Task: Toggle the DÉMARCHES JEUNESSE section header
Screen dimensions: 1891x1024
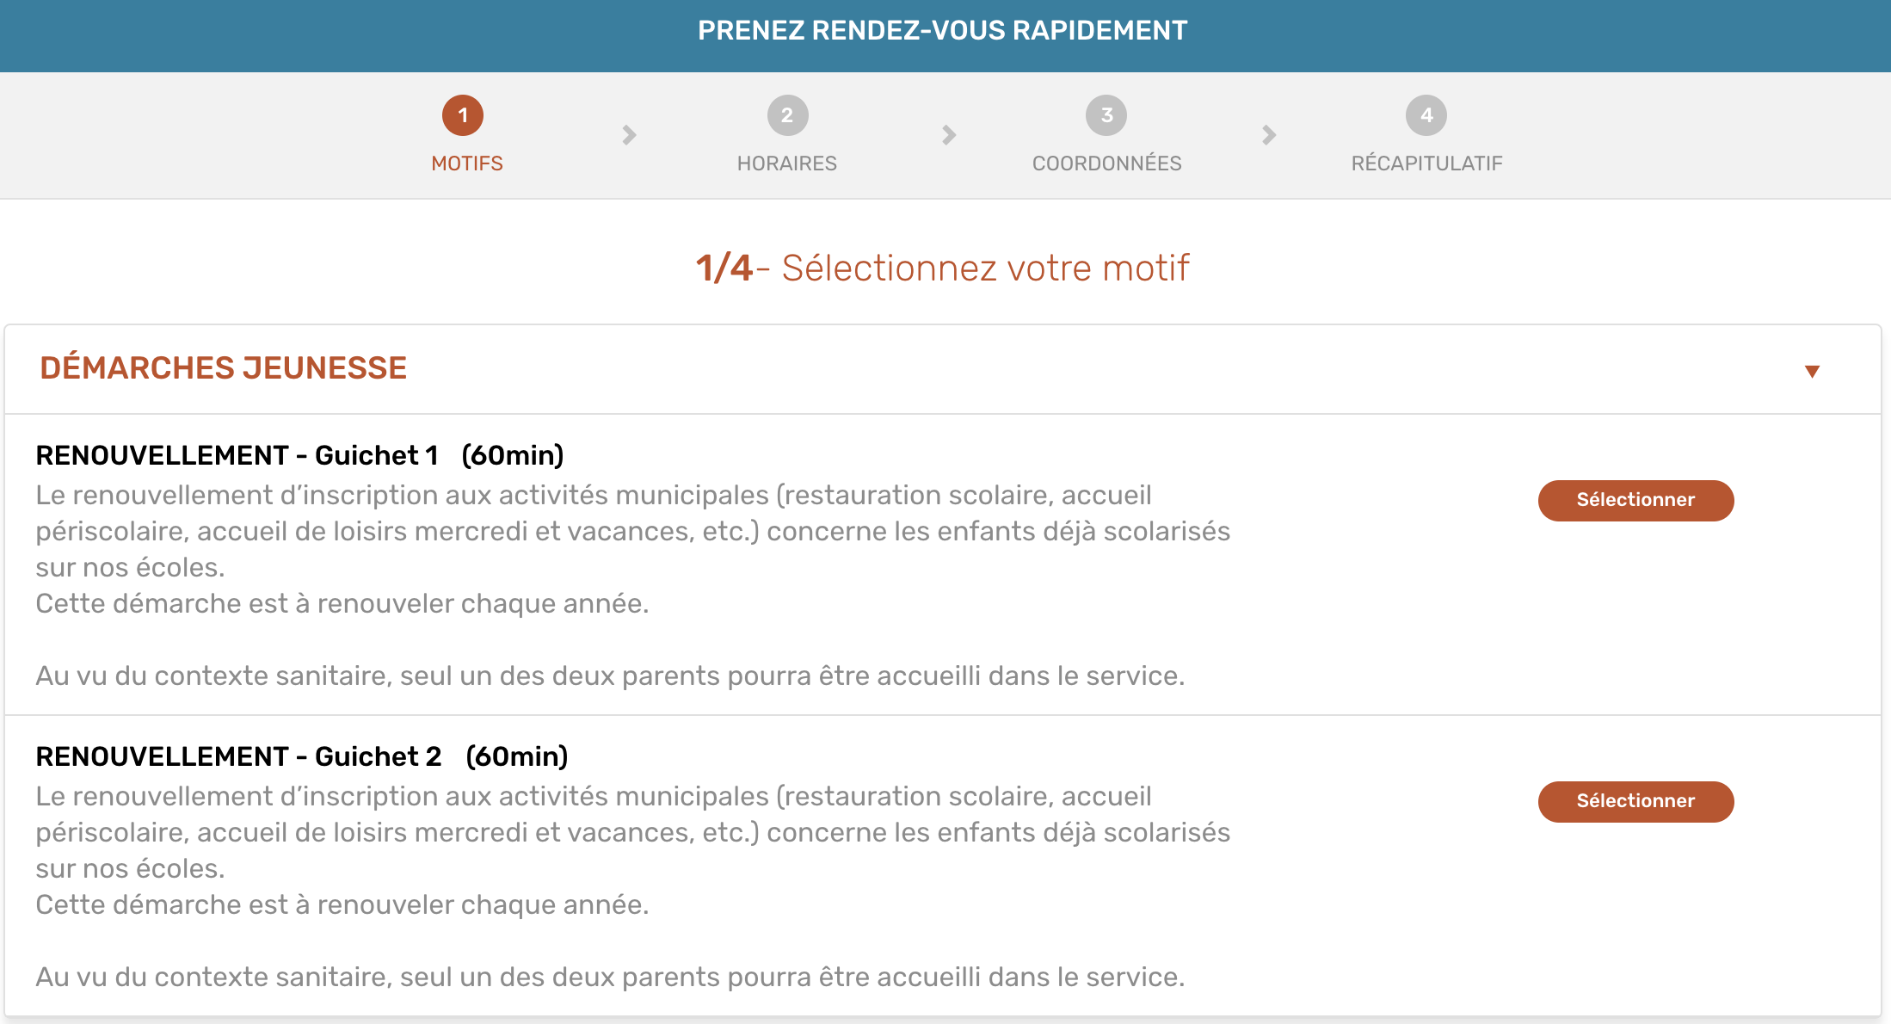Action: [x=943, y=369]
